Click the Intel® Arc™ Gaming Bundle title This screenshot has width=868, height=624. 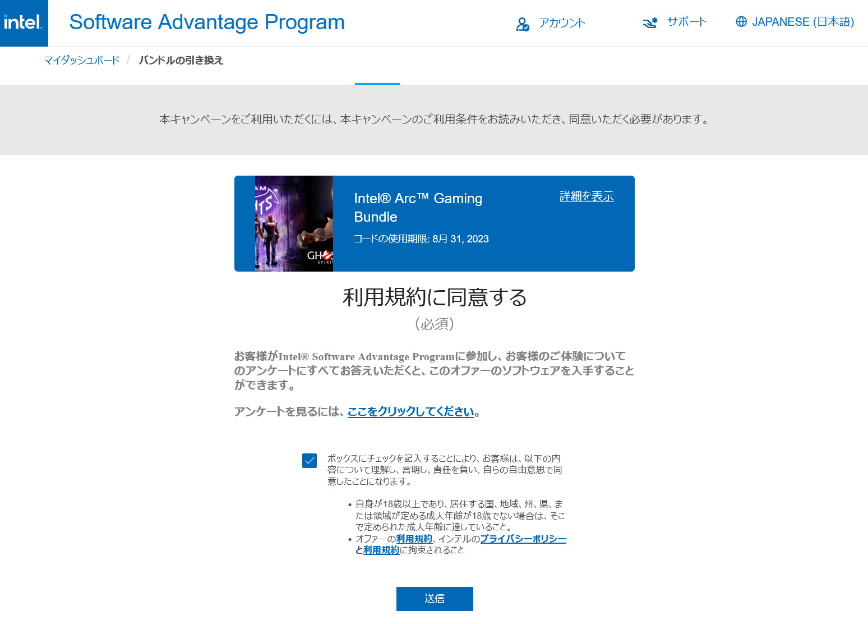click(x=418, y=208)
